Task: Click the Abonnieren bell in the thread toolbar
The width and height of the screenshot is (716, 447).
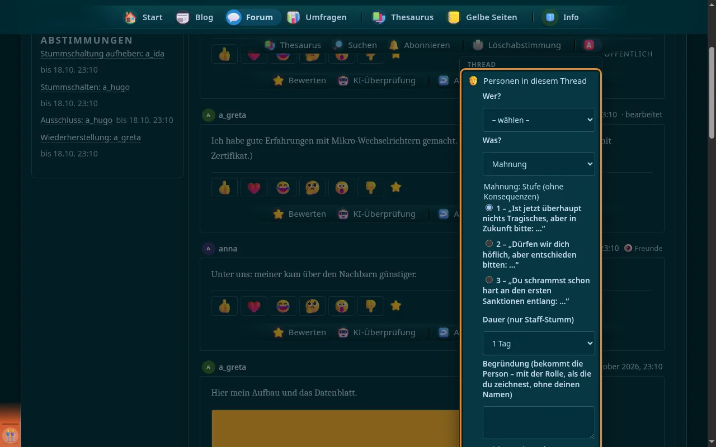Action: tap(420, 45)
